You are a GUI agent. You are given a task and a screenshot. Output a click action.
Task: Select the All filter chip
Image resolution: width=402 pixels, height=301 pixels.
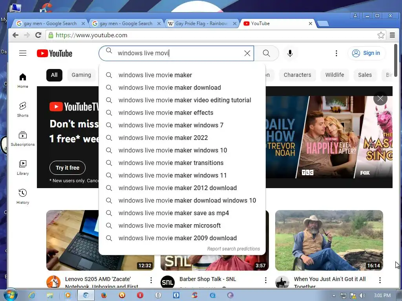(x=54, y=75)
